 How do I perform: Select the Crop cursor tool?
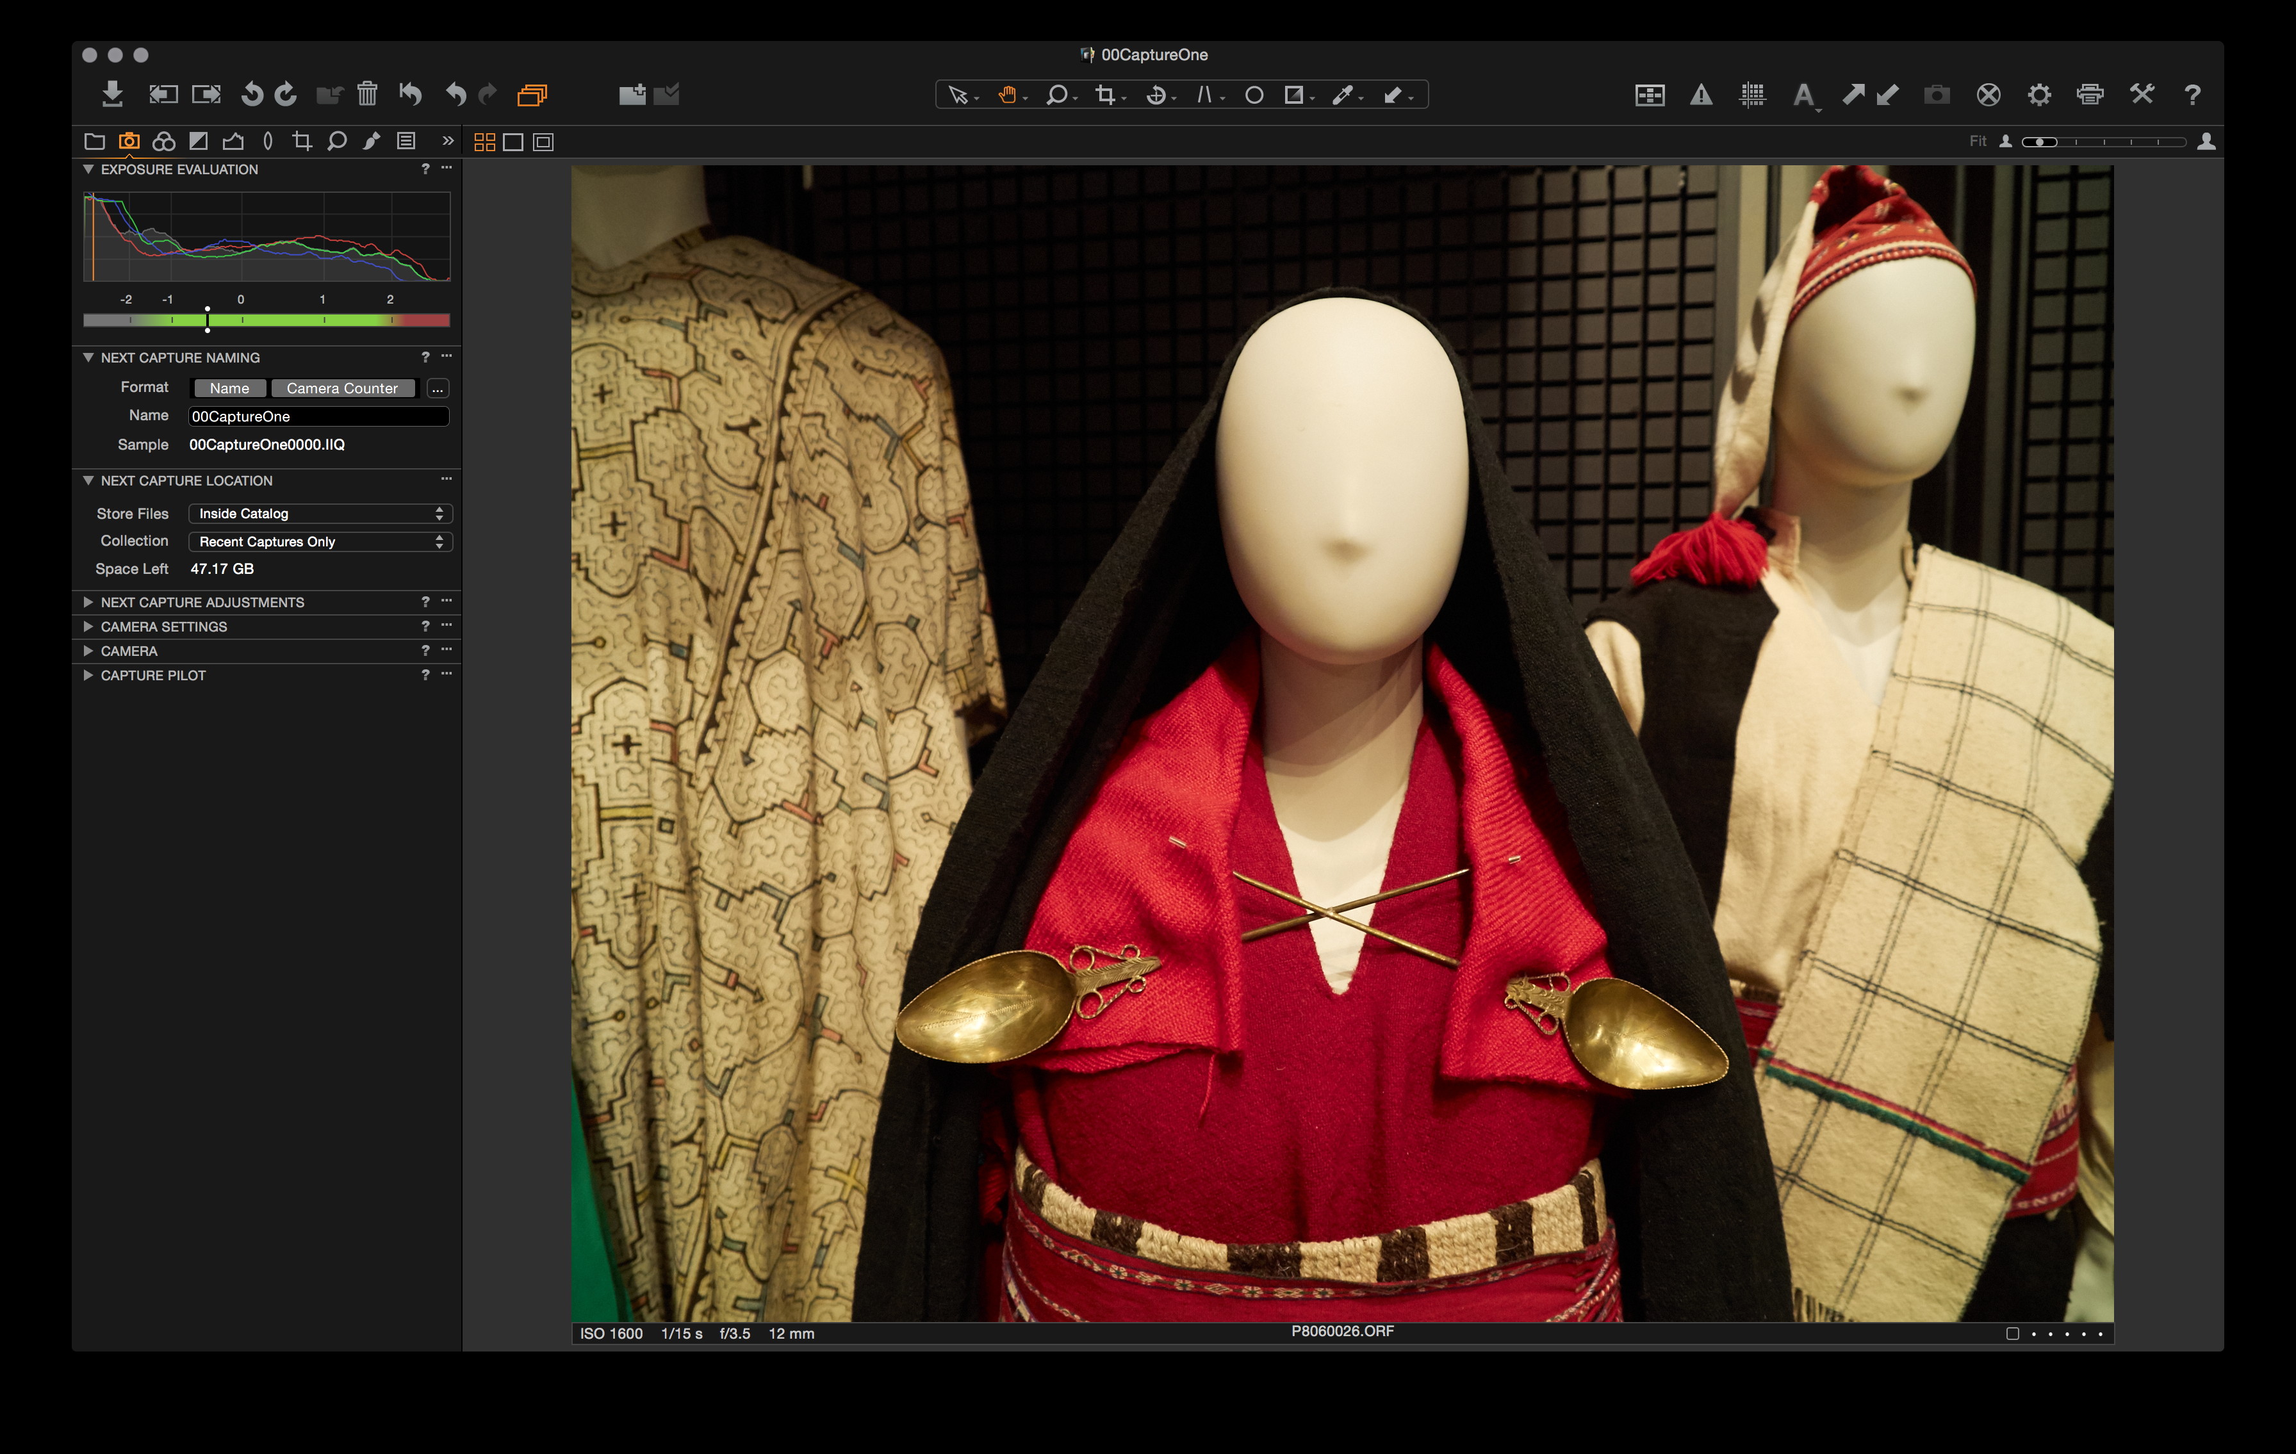pyautogui.click(x=1105, y=94)
